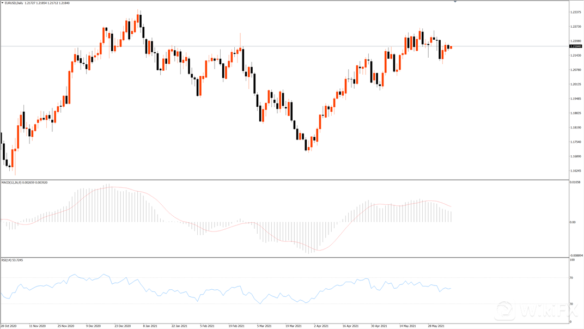Viewport: 584px width, 329px height.
Task: Click the 2 Apr 2021 date on time axis
Action: (x=321, y=326)
